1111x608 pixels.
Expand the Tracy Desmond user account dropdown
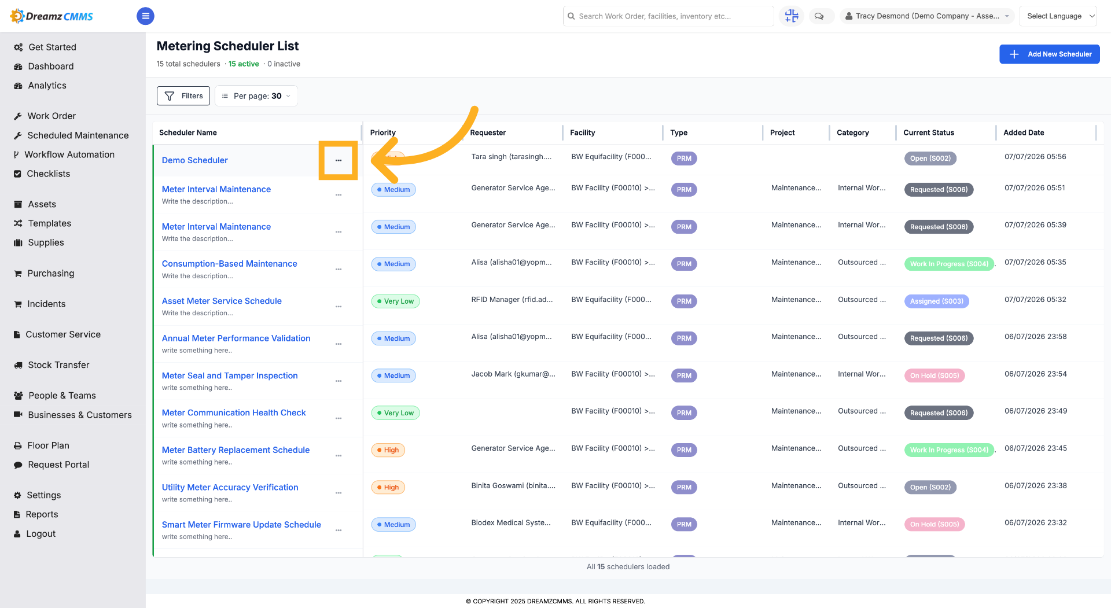point(927,16)
